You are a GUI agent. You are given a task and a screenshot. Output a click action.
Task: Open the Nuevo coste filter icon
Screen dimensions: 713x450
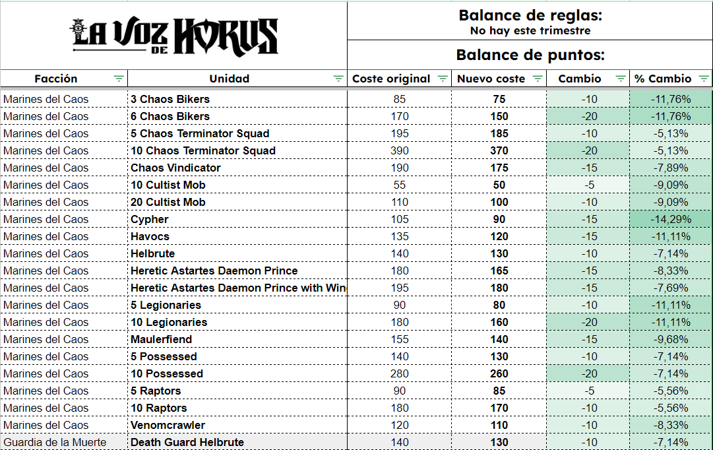click(x=538, y=79)
